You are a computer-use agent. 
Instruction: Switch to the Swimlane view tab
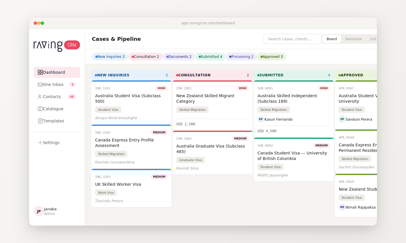pyautogui.click(x=353, y=39)
